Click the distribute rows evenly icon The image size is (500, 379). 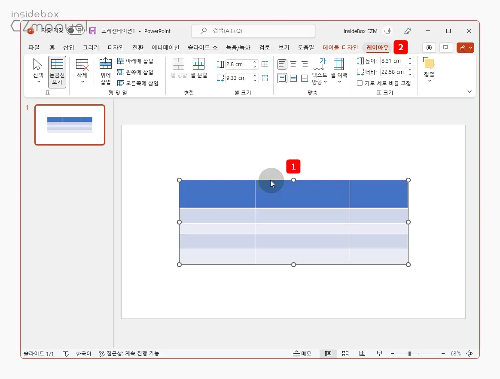pyautogui.click(x=265, y=64)
